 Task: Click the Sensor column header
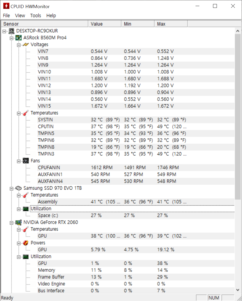[44, 24]
